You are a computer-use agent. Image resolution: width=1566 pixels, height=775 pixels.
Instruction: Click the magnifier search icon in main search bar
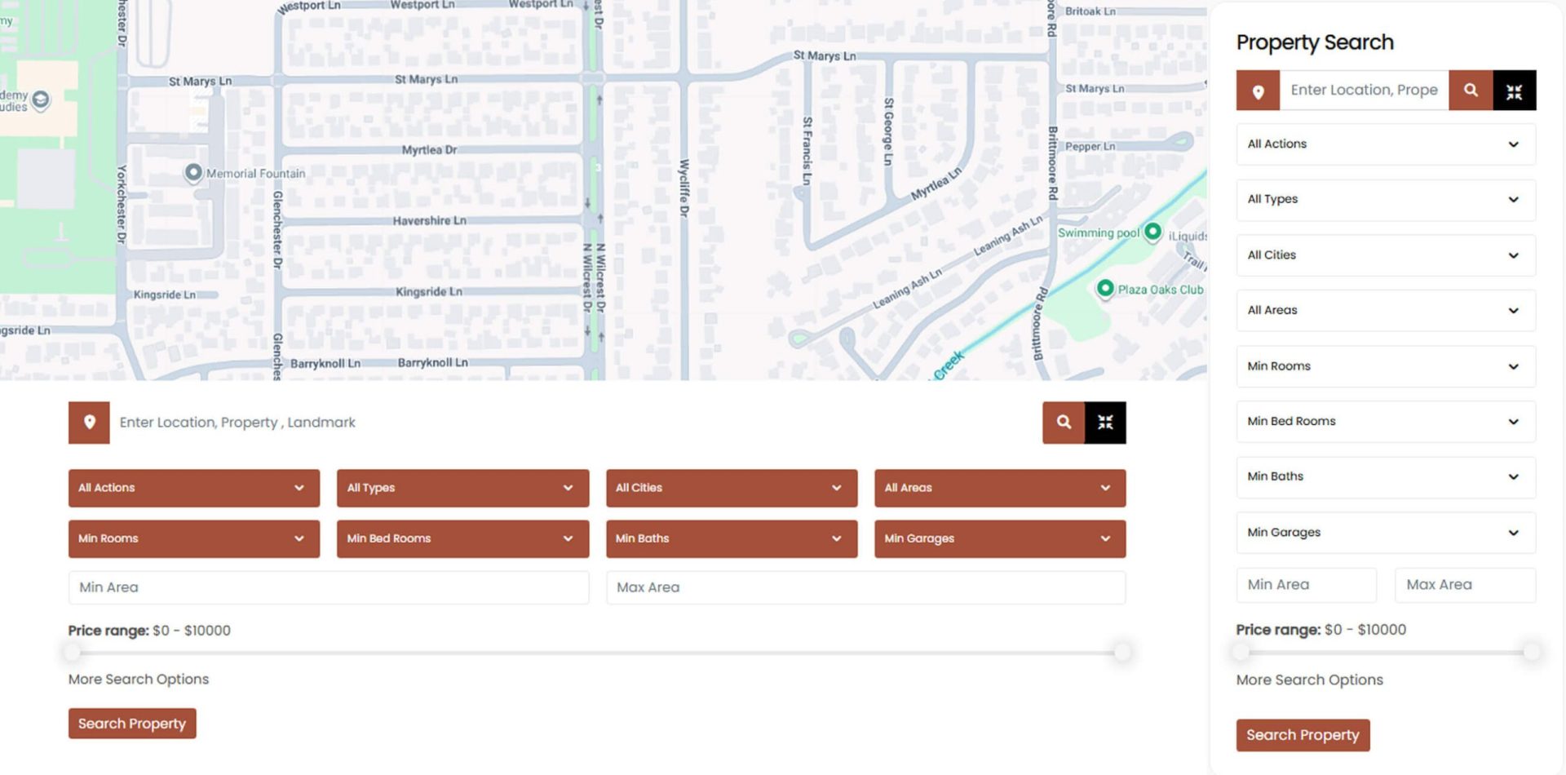tap(1064, 423)
